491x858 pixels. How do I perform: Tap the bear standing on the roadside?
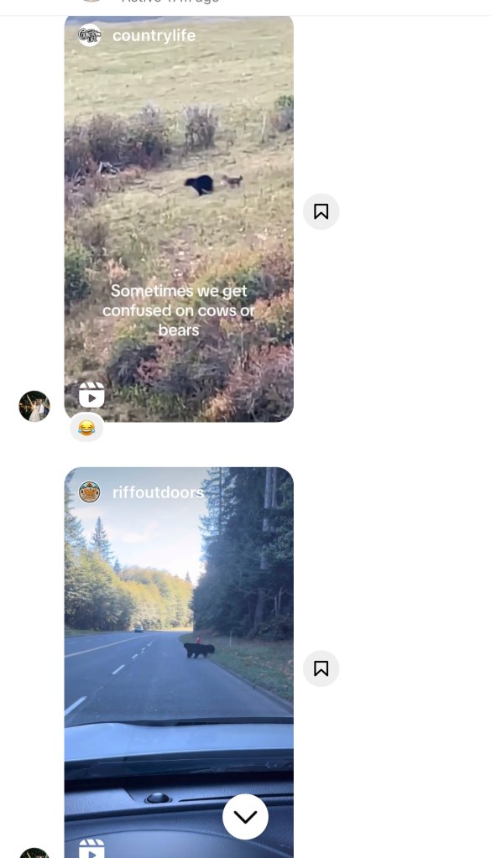pyautogui.click(x=199, y=650)
